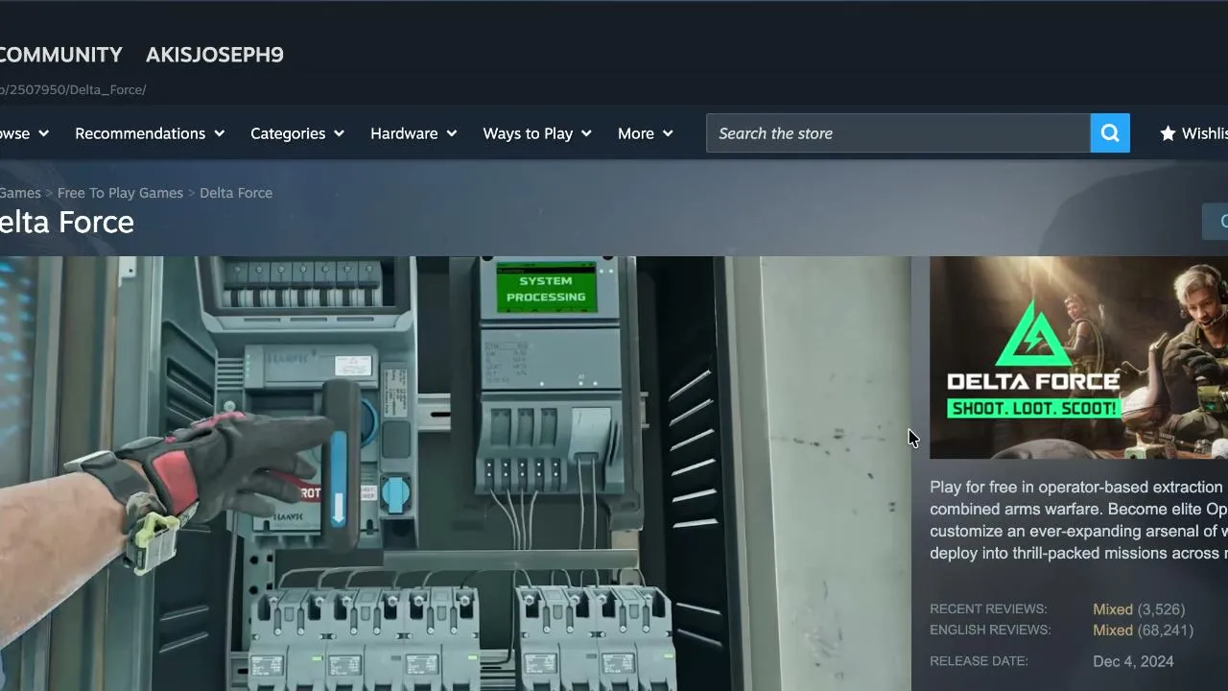The height and width of the screenshot is (691, 1228).
Task: Expand the More dropdown
Action: pos(646,133)
